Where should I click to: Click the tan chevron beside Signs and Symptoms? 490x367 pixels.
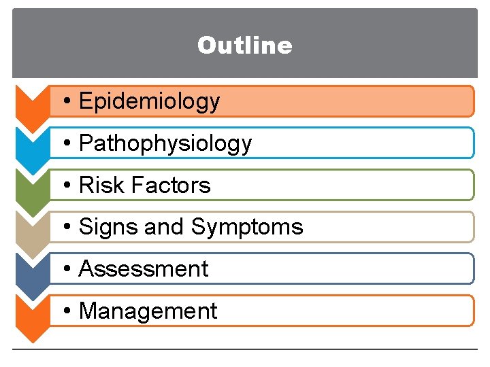coord(31,232)
